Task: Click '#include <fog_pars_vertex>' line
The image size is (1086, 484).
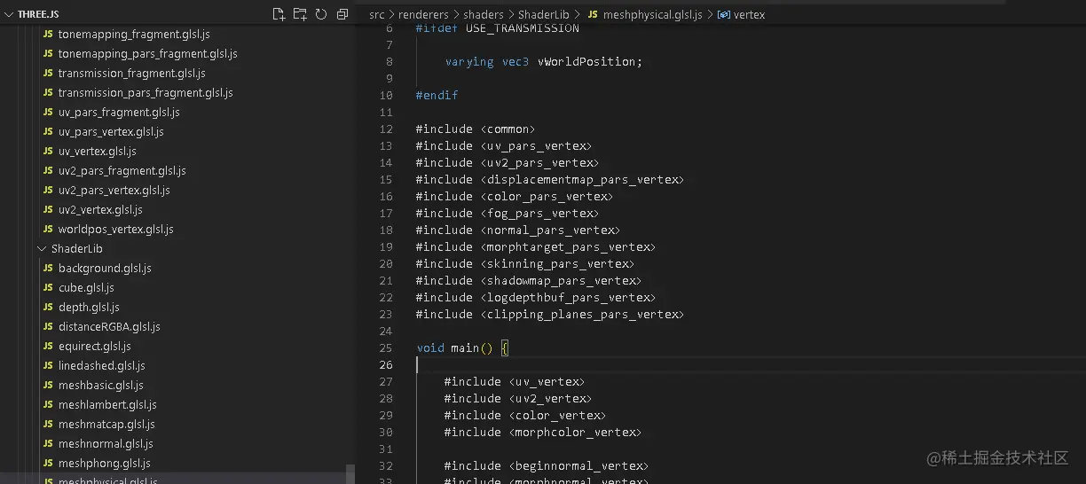Action: 508,213
